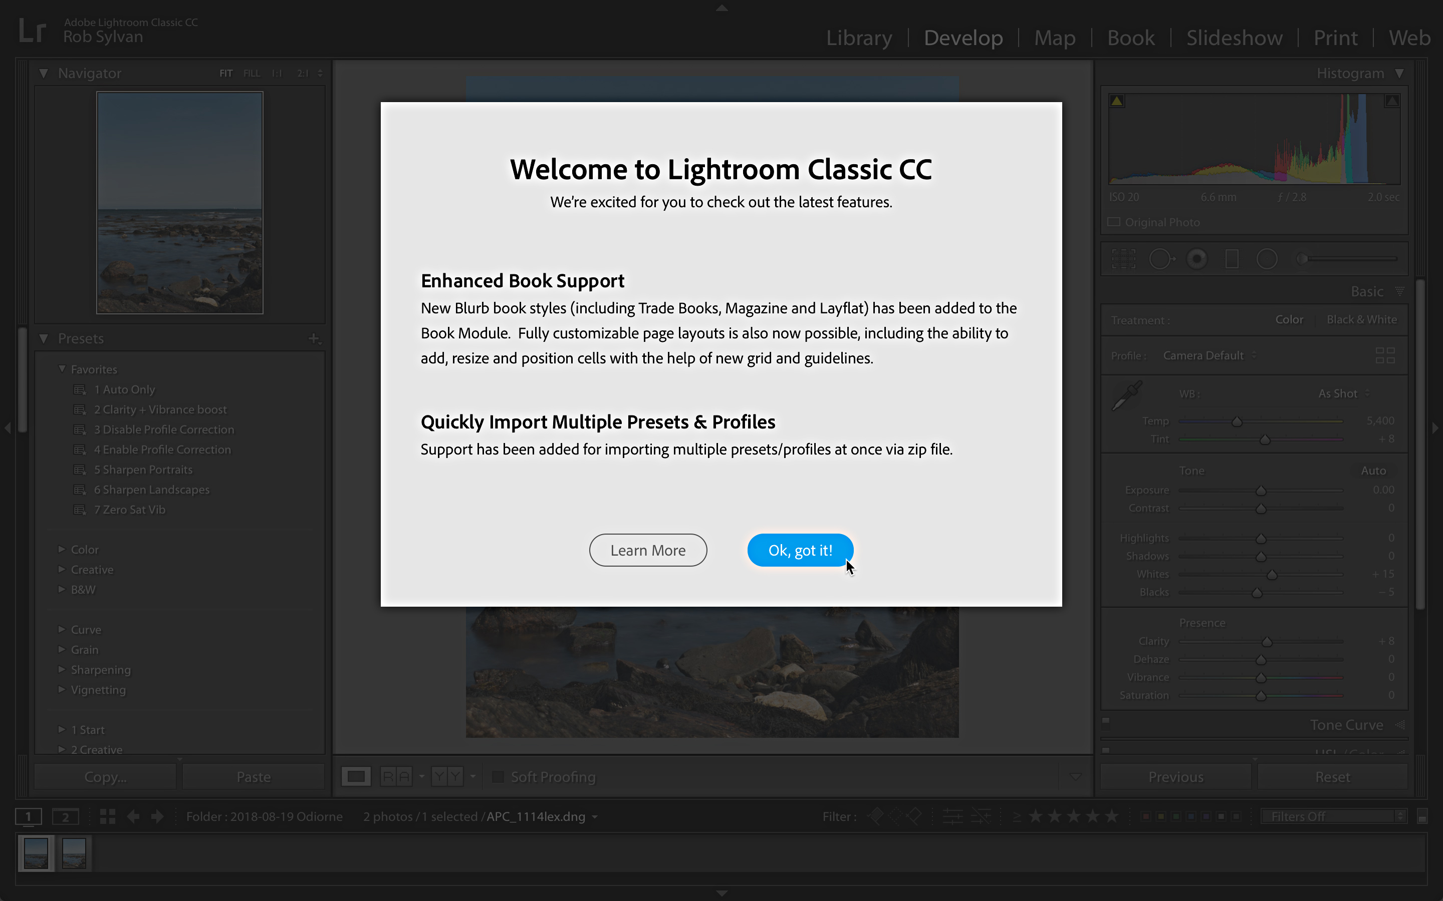Click Learn More button
Image resolution: width=1443 pixels, height=901 pixels.
[x=647, y=550]
